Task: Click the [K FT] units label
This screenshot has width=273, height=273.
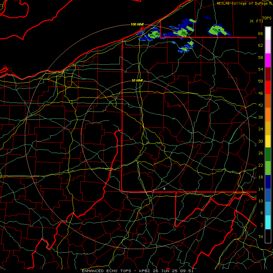Action: point(256,21)
